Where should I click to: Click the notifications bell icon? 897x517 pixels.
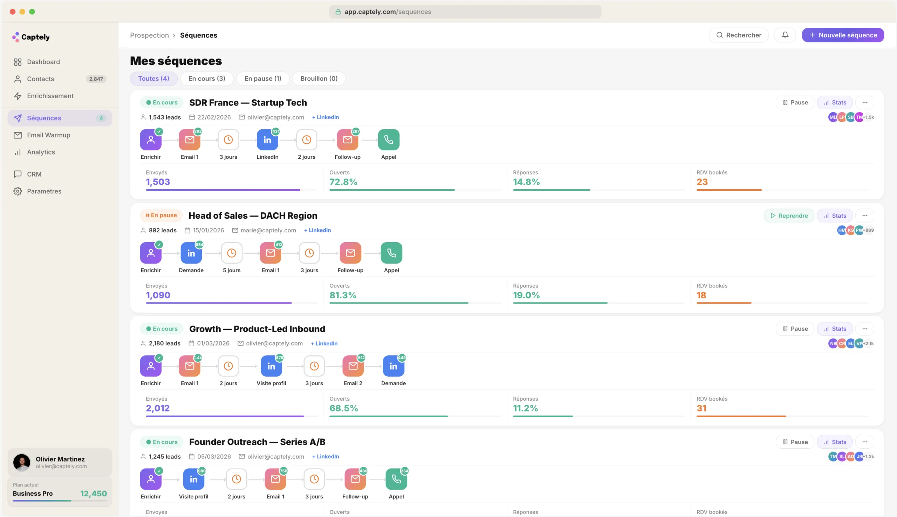pos(785,35)
